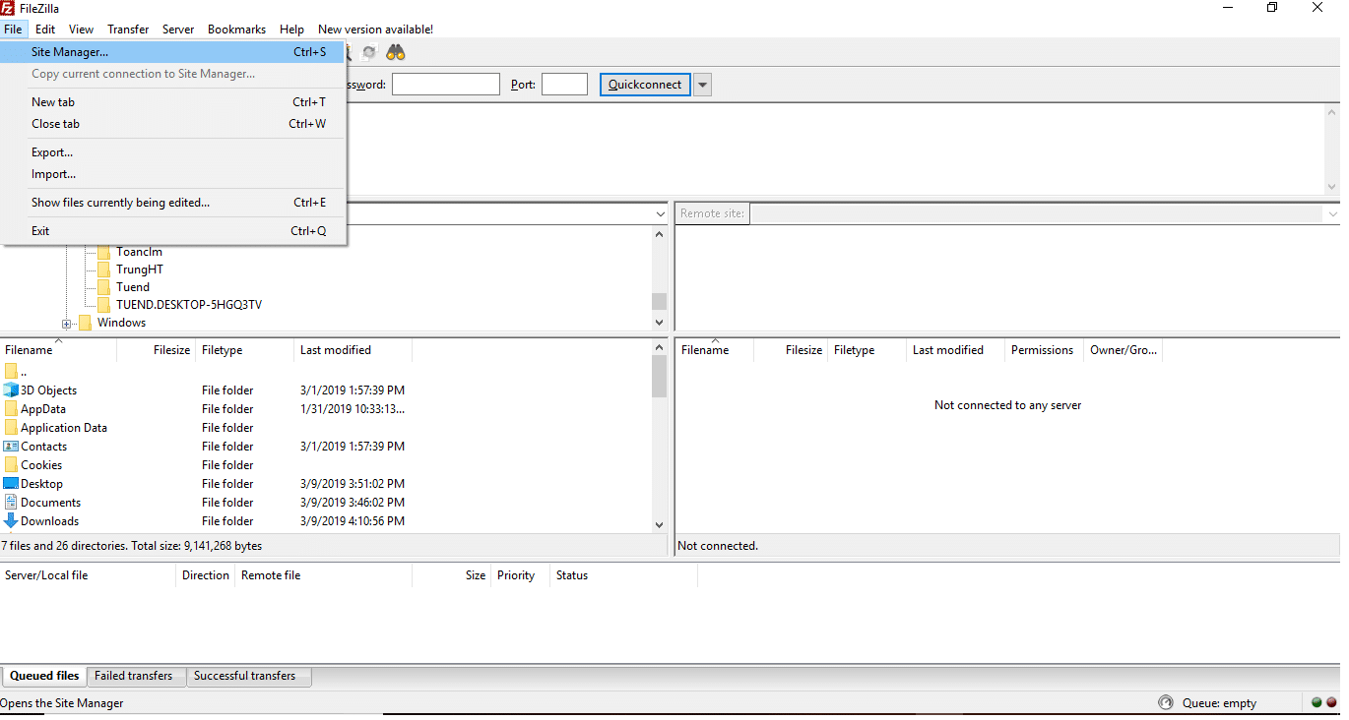The image size is (1349, 720).
Task: Click the Contacts folder icon
Action: [x=11, y=447]
